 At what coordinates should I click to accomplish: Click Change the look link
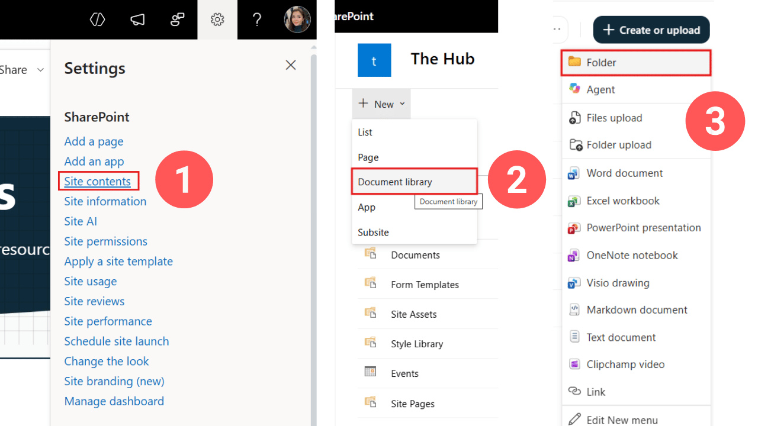coord(107,362)
